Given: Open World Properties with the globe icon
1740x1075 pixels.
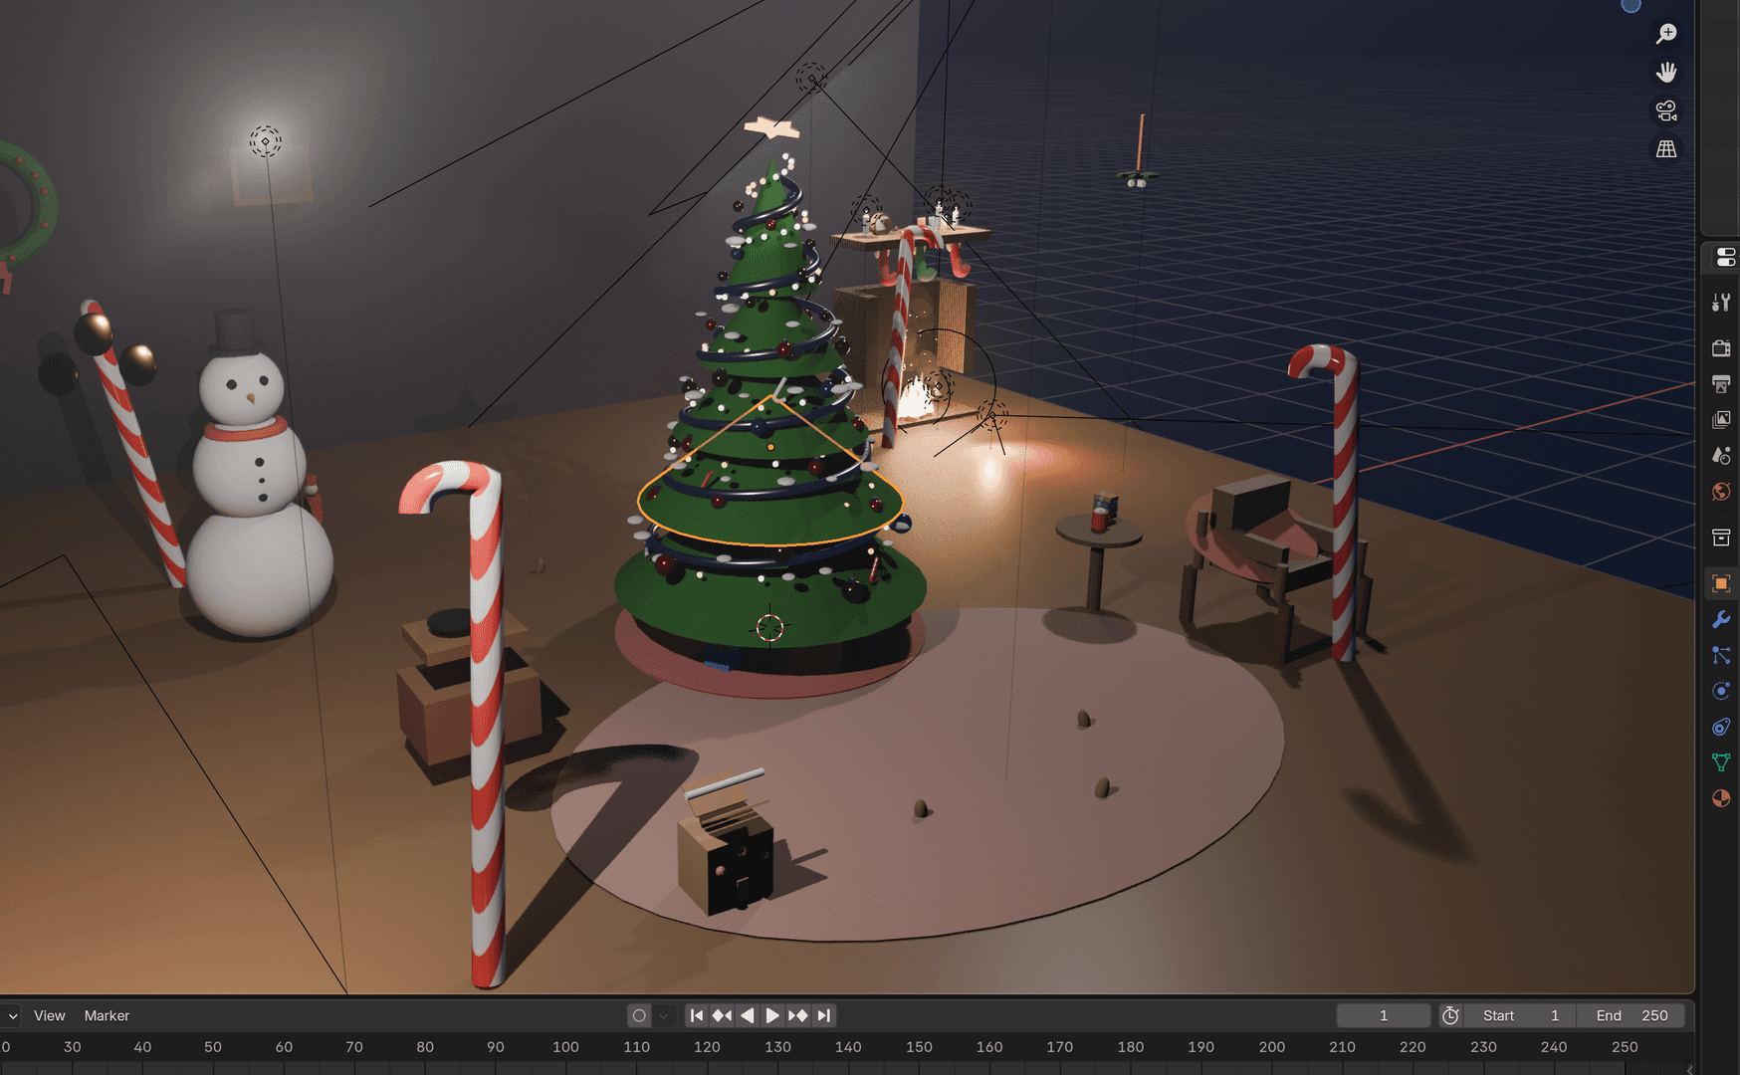Looking at the screenshot, I should [x=1721, y=491].
